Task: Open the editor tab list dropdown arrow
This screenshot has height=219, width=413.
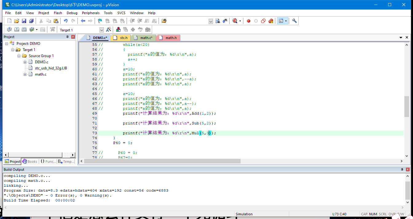Action: pos(401,37)
